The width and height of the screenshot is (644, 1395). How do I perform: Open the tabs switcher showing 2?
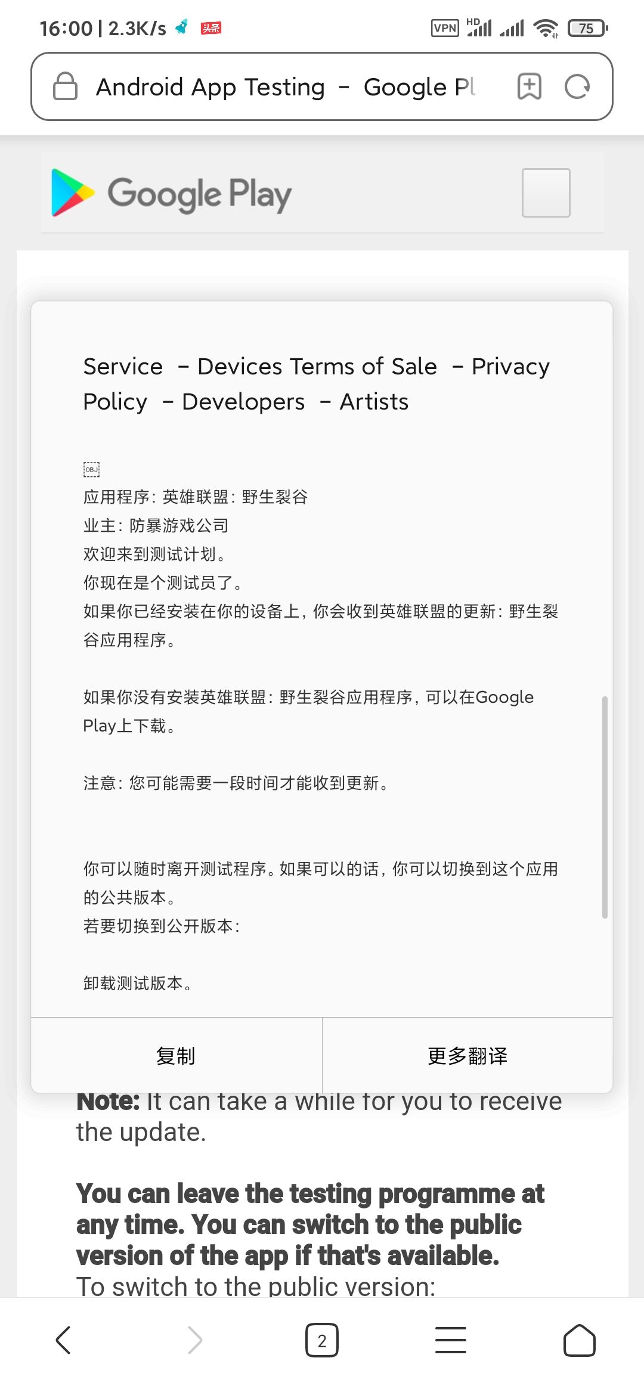pyautogui.click(x=322, y=1340)
